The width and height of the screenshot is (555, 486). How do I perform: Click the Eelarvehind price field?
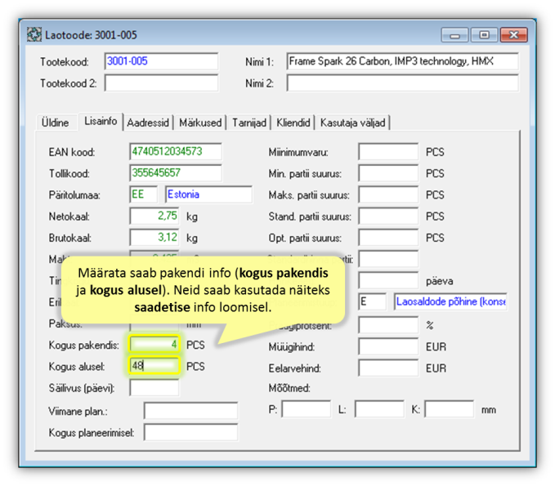click(388, 368)
